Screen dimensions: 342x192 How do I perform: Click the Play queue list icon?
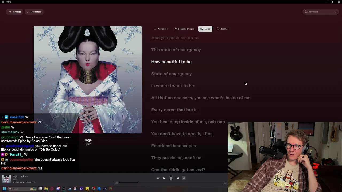click(x=155, y=29)
